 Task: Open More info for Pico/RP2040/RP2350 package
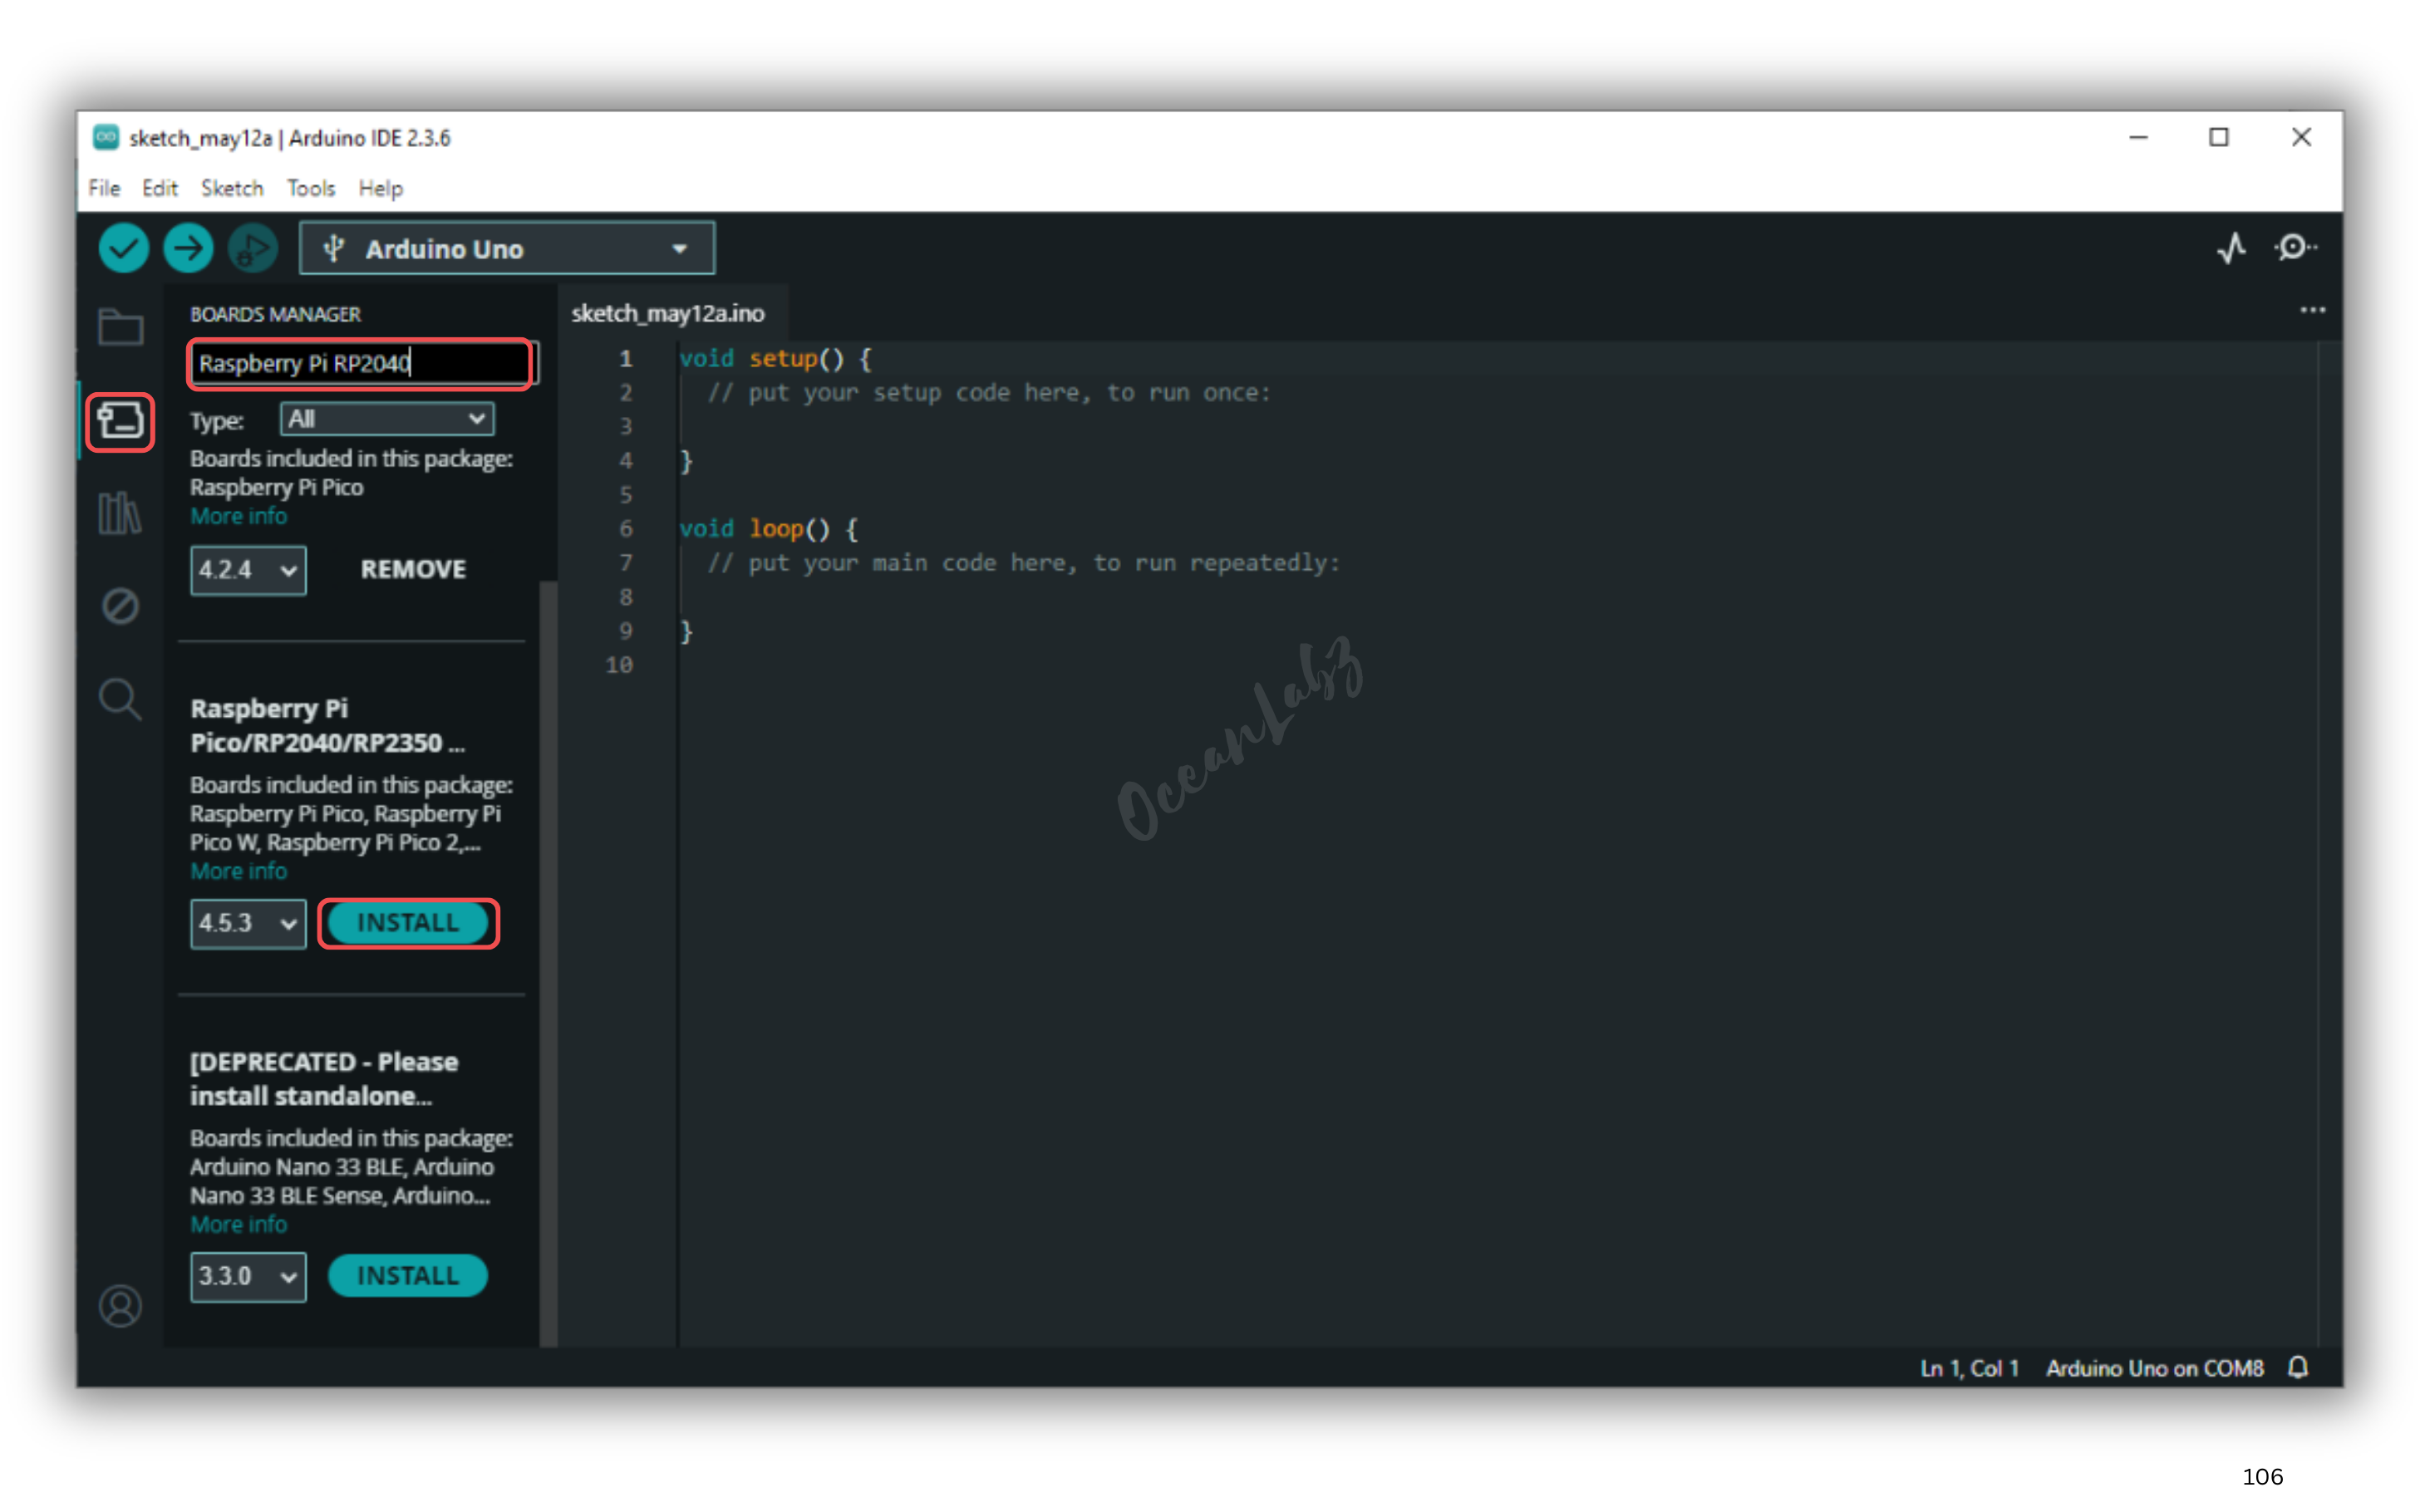pos(239,871)
